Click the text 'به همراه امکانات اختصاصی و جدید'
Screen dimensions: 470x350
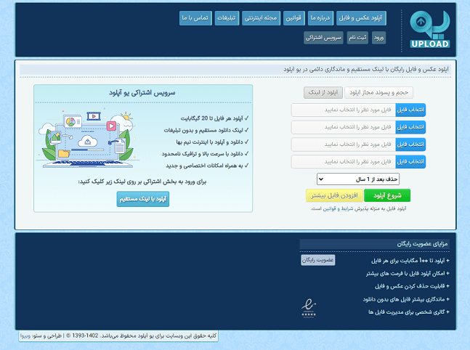point(204,166)
